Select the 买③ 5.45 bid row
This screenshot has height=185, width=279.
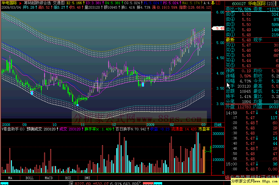(x=252, y=56)
